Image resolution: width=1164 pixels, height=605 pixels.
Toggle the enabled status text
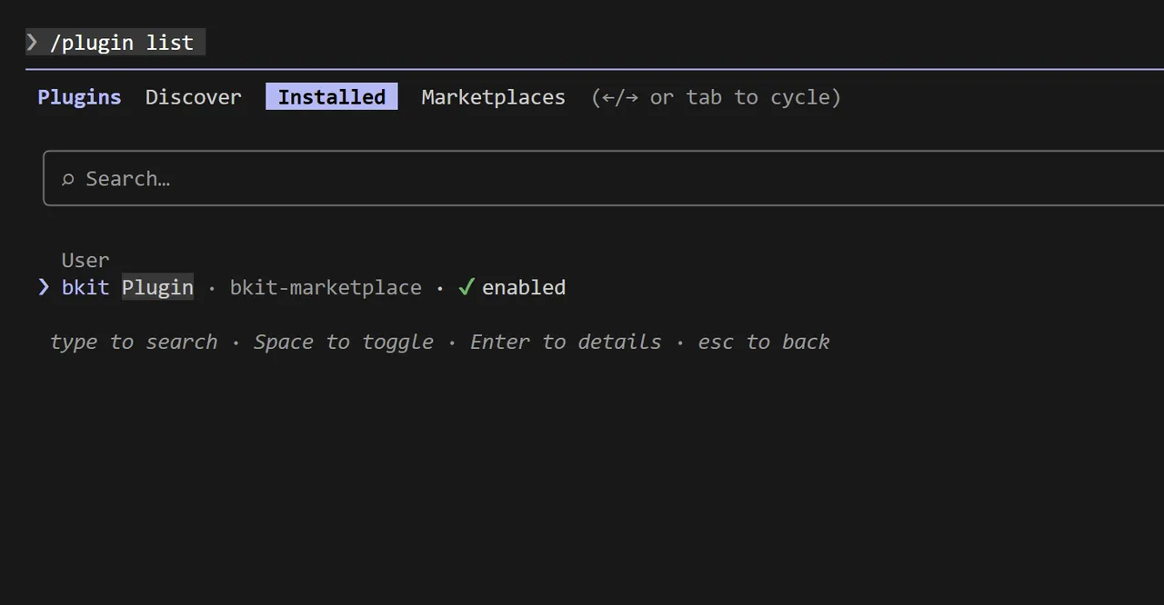[x=524, y=288]
